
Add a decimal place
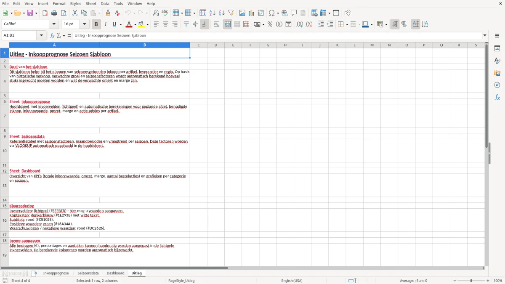point(300,24)
